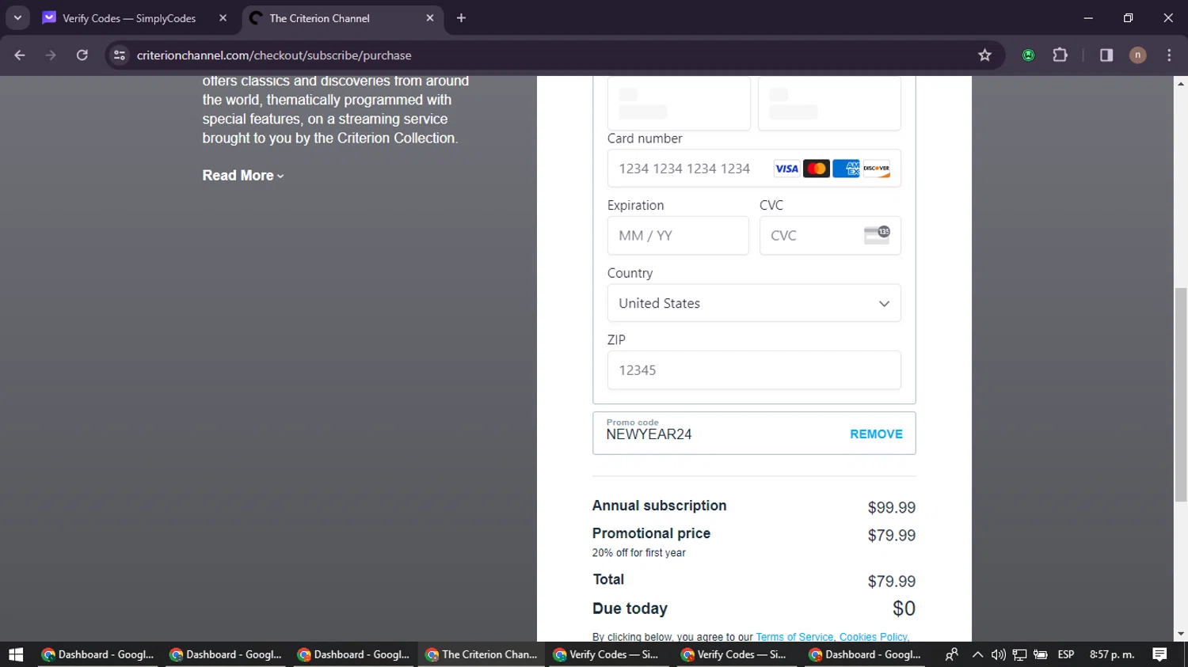Focus the Expiration MM / YY field
Screen dimensions: 1188x667
coord(678,236)
